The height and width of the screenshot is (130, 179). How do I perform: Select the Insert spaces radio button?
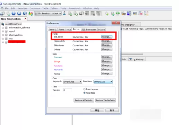point(84,89)
